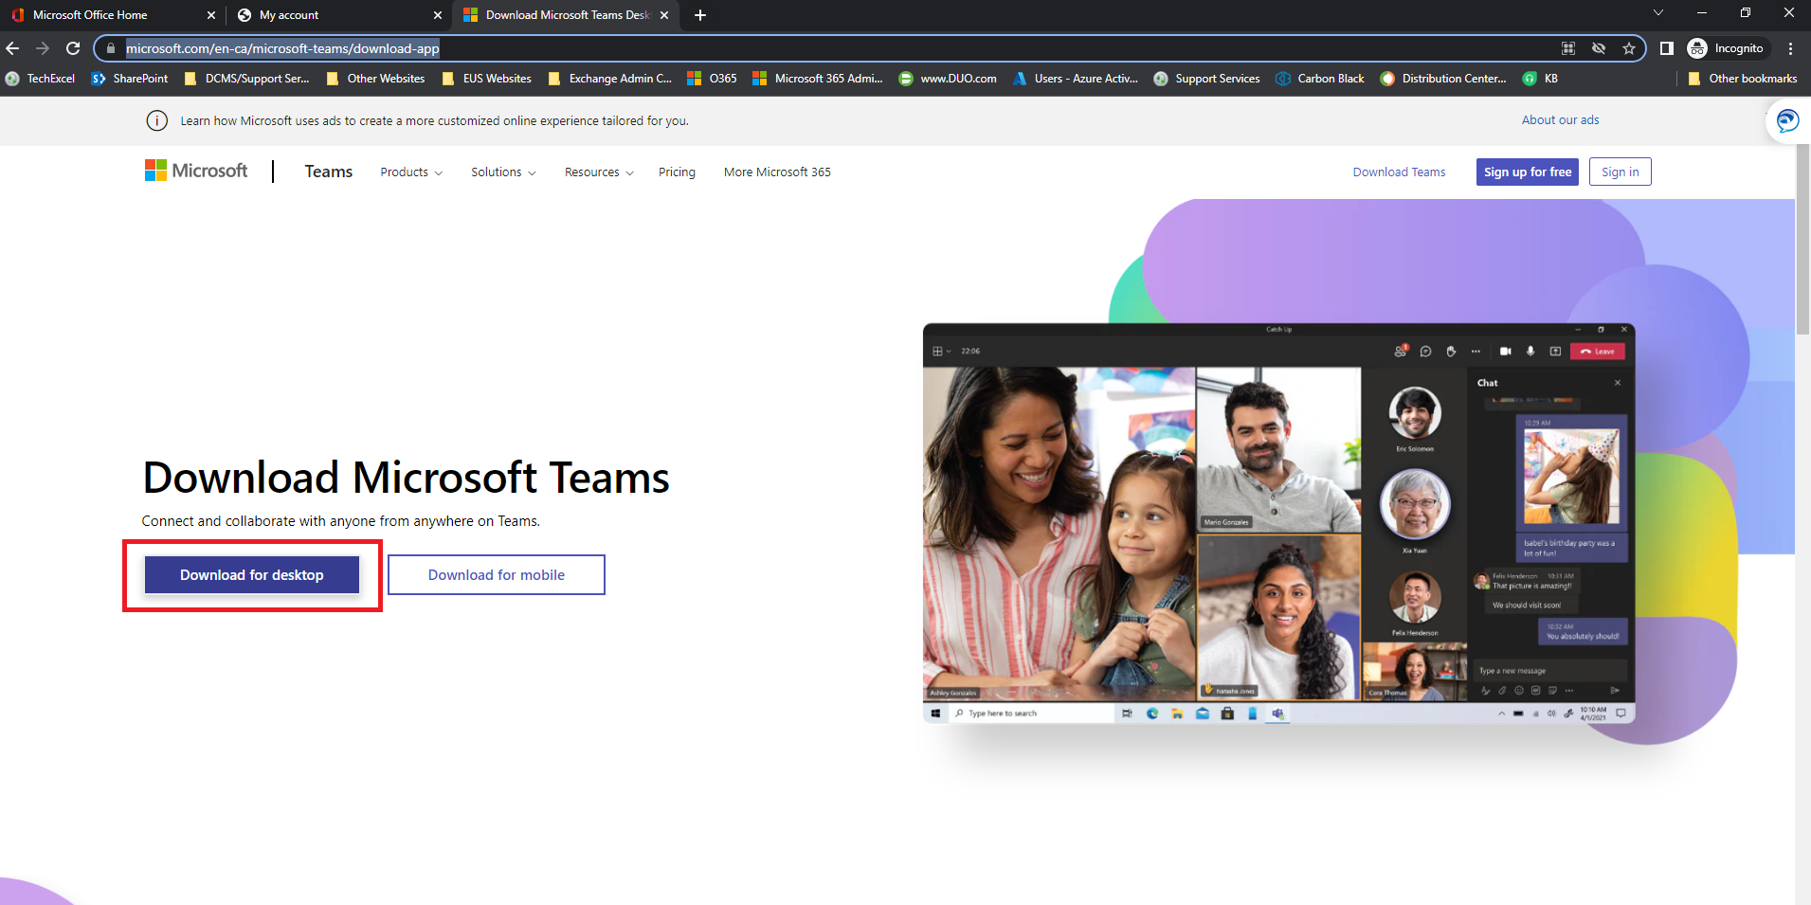Viewport: 1811px width, 905px height.
Task: Click the page vertical scrollbar thumb
Action: 1802,240
